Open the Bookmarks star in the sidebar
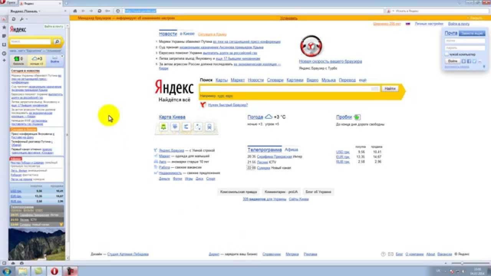 tap(4, 28)
